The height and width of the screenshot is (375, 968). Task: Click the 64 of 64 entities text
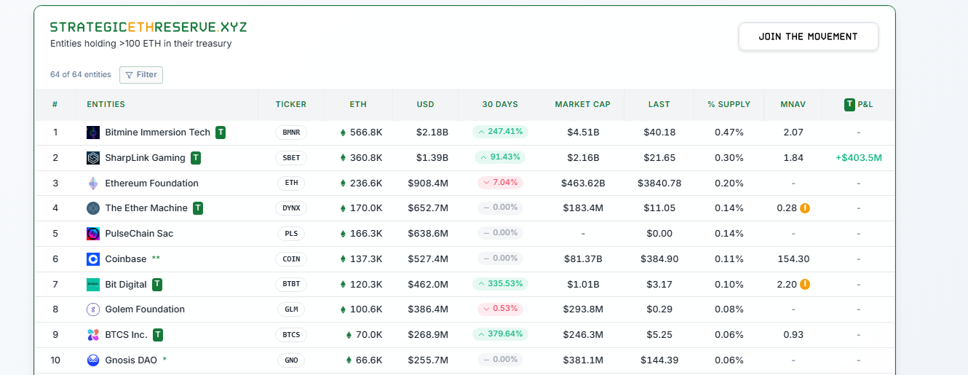[81, 75]
